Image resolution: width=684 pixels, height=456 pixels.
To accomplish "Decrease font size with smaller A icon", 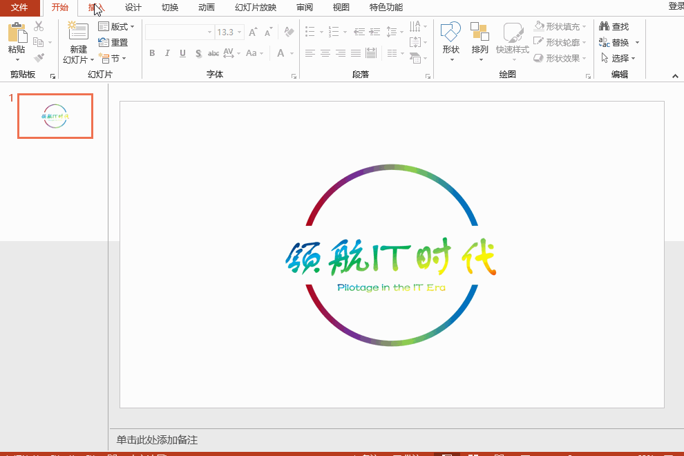I will point(268,32).
